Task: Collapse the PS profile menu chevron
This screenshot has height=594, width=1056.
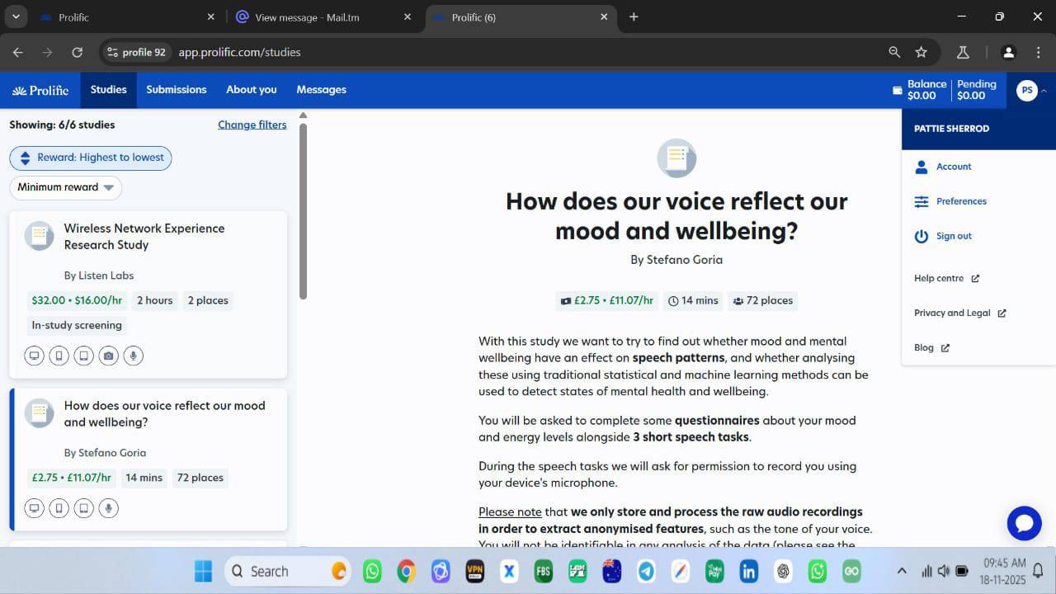Action: coord(1044,91)
